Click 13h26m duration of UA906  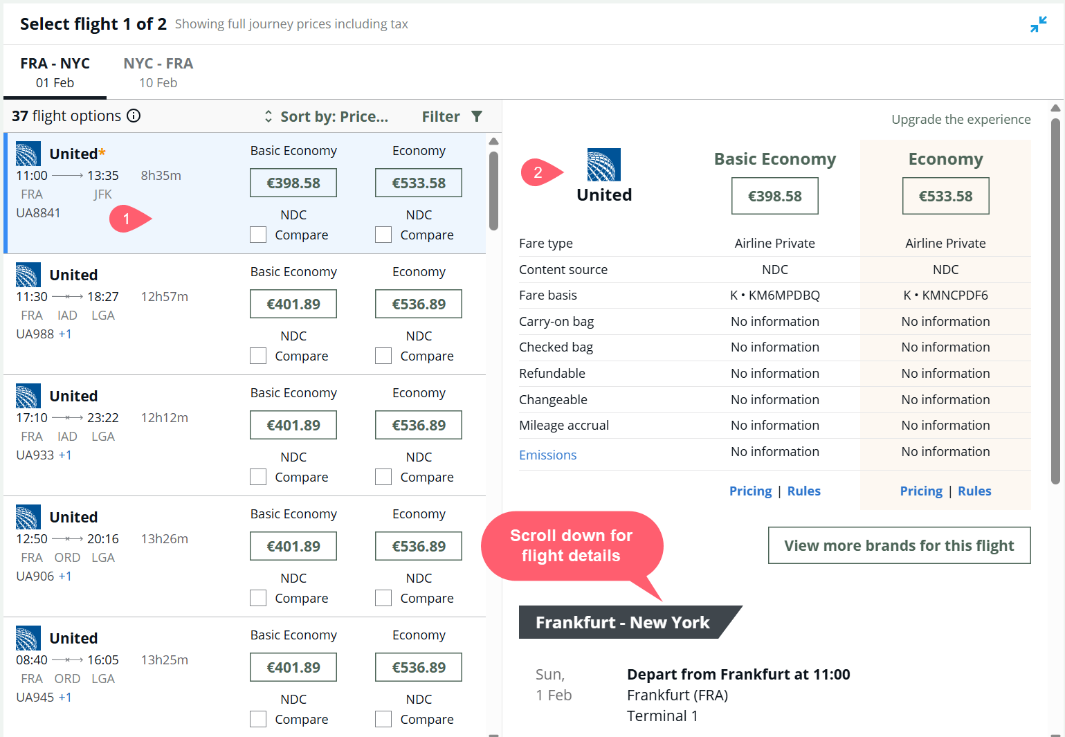pos(165,538)
